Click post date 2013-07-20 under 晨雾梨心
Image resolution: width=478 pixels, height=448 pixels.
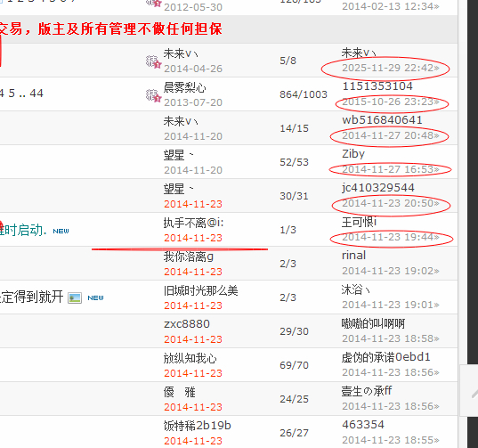pyautogui.click(x=193, y=102)
